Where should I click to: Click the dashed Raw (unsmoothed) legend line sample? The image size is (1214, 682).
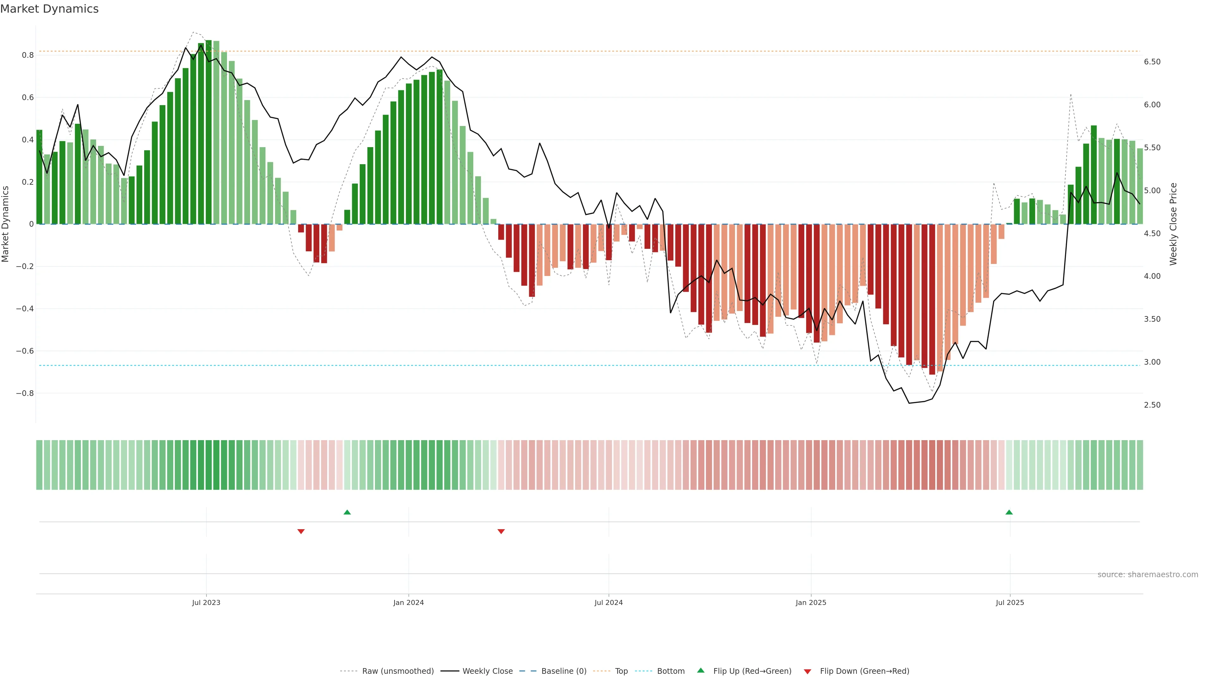pos(349,671)
